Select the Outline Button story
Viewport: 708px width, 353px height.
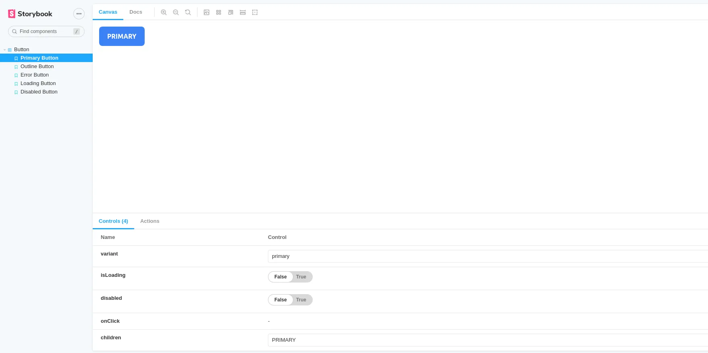coord(37,66)
